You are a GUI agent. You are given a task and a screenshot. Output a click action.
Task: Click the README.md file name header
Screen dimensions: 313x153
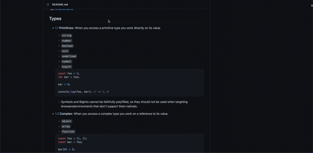[x=60, y=5]
